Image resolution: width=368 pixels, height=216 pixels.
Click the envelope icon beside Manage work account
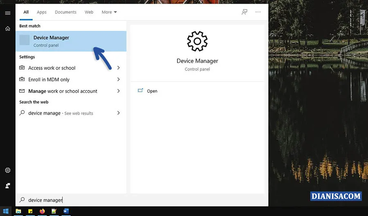(x=22, y=91)
